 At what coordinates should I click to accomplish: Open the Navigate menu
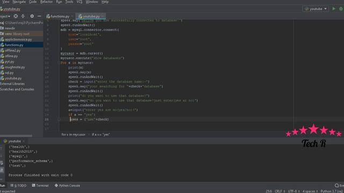19,2
